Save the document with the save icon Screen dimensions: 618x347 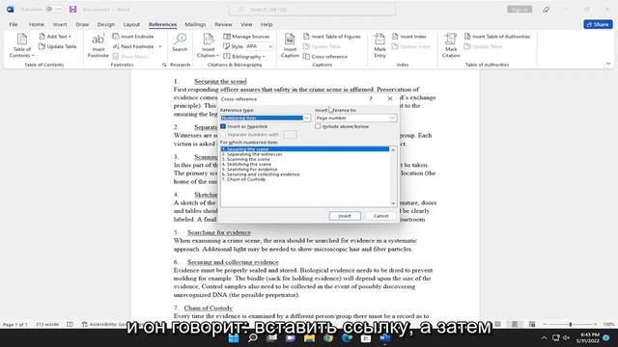coord(73,9)
